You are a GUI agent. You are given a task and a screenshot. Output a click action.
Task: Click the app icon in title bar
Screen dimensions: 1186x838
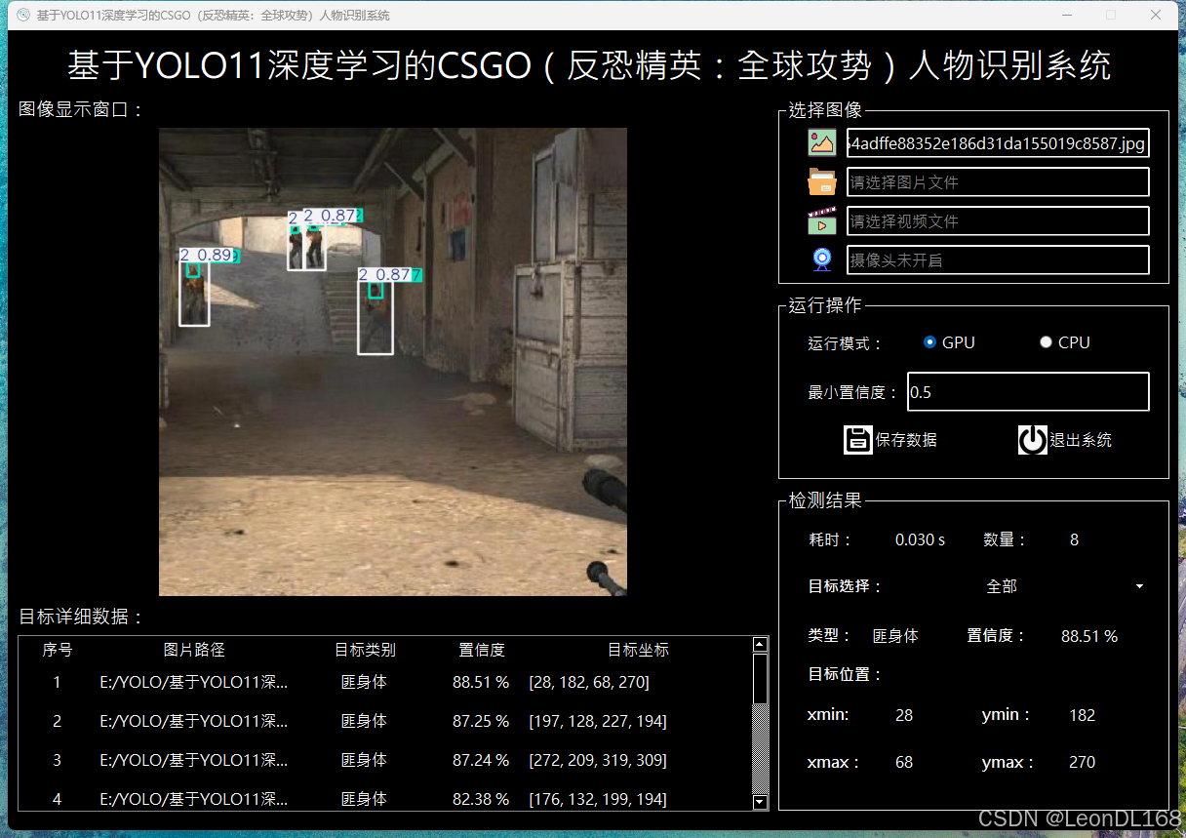coord(23,15)
